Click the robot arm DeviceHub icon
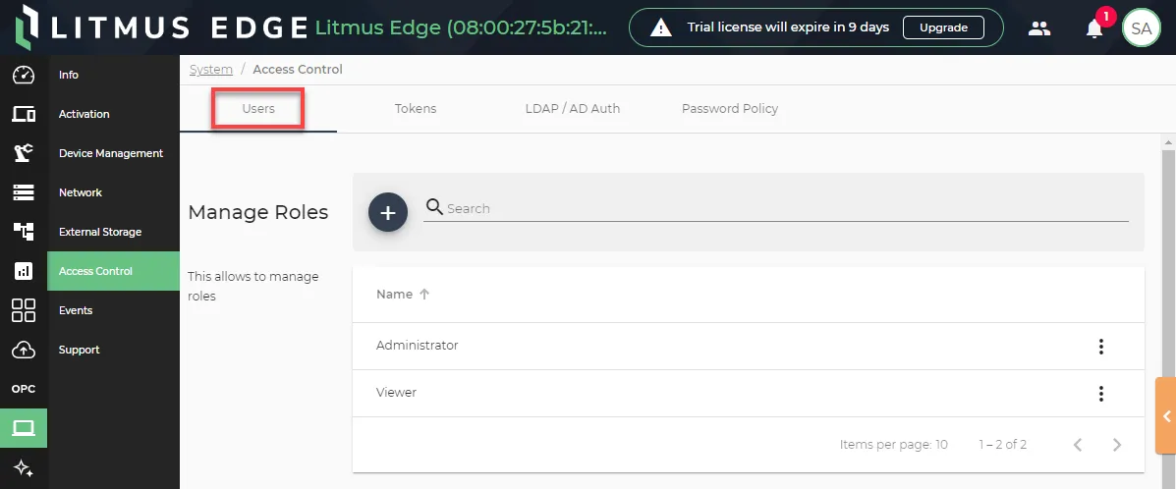Screen dimensions: 1176x489 [24, 153]
